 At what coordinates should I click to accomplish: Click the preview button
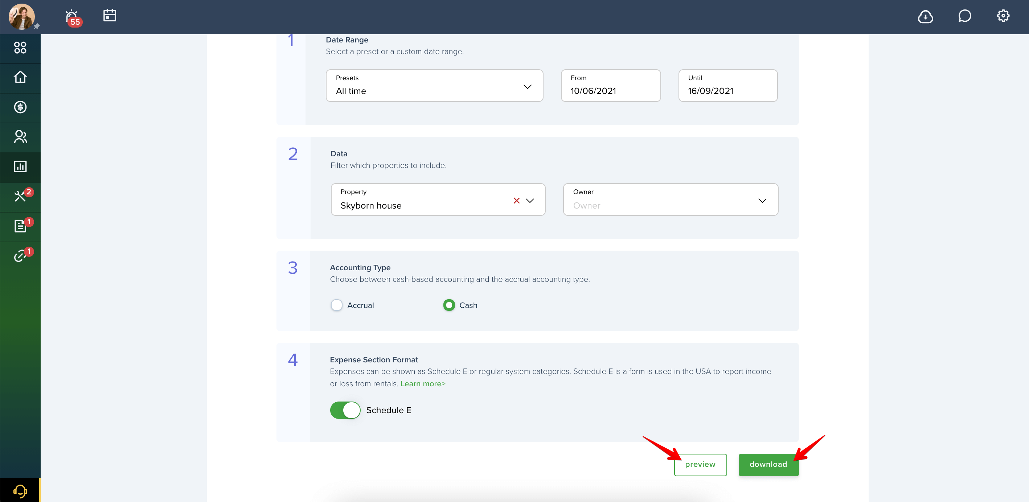(x=700, y=465)
